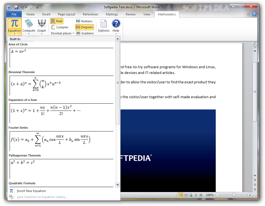Switch to the References tab
The height and width of the screenshot is (206, 265).
click(91, 14)
